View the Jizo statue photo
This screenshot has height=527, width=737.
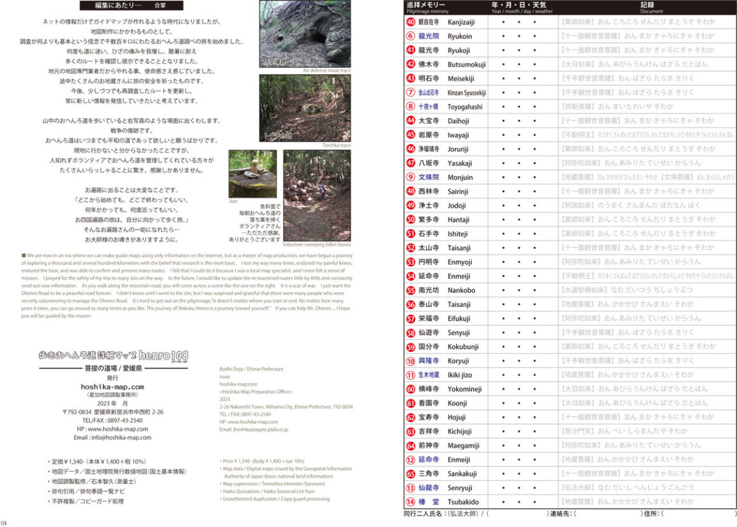coord(253,174)
